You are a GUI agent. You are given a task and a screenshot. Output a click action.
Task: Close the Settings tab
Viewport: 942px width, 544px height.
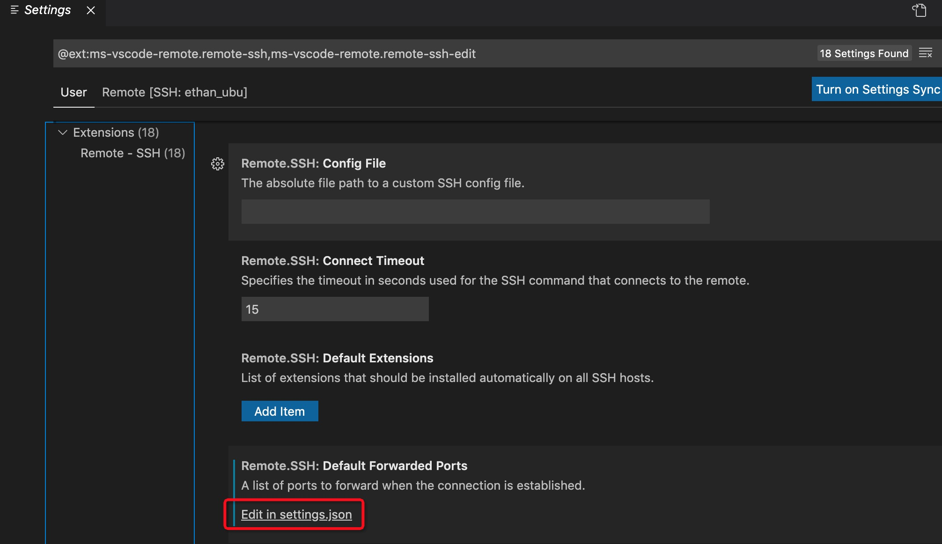[91, 10]
